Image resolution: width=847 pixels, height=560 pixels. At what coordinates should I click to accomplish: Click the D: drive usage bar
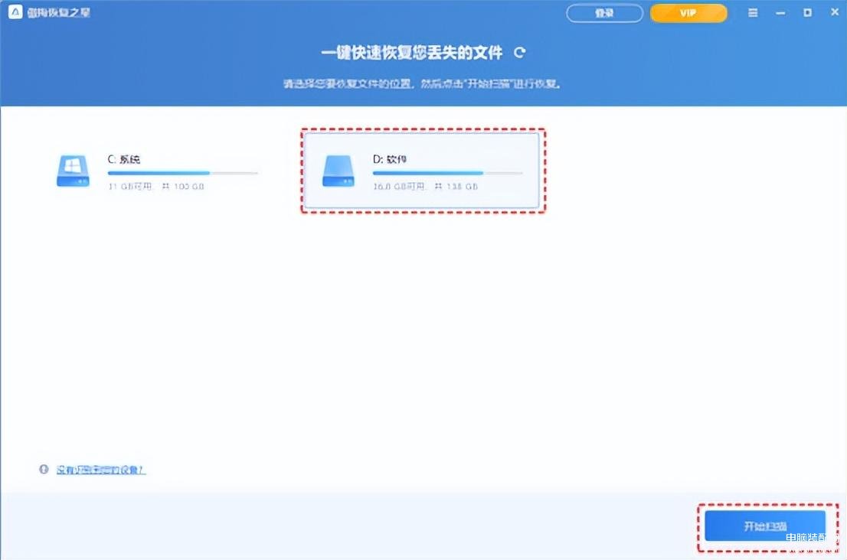pos(448,173)
